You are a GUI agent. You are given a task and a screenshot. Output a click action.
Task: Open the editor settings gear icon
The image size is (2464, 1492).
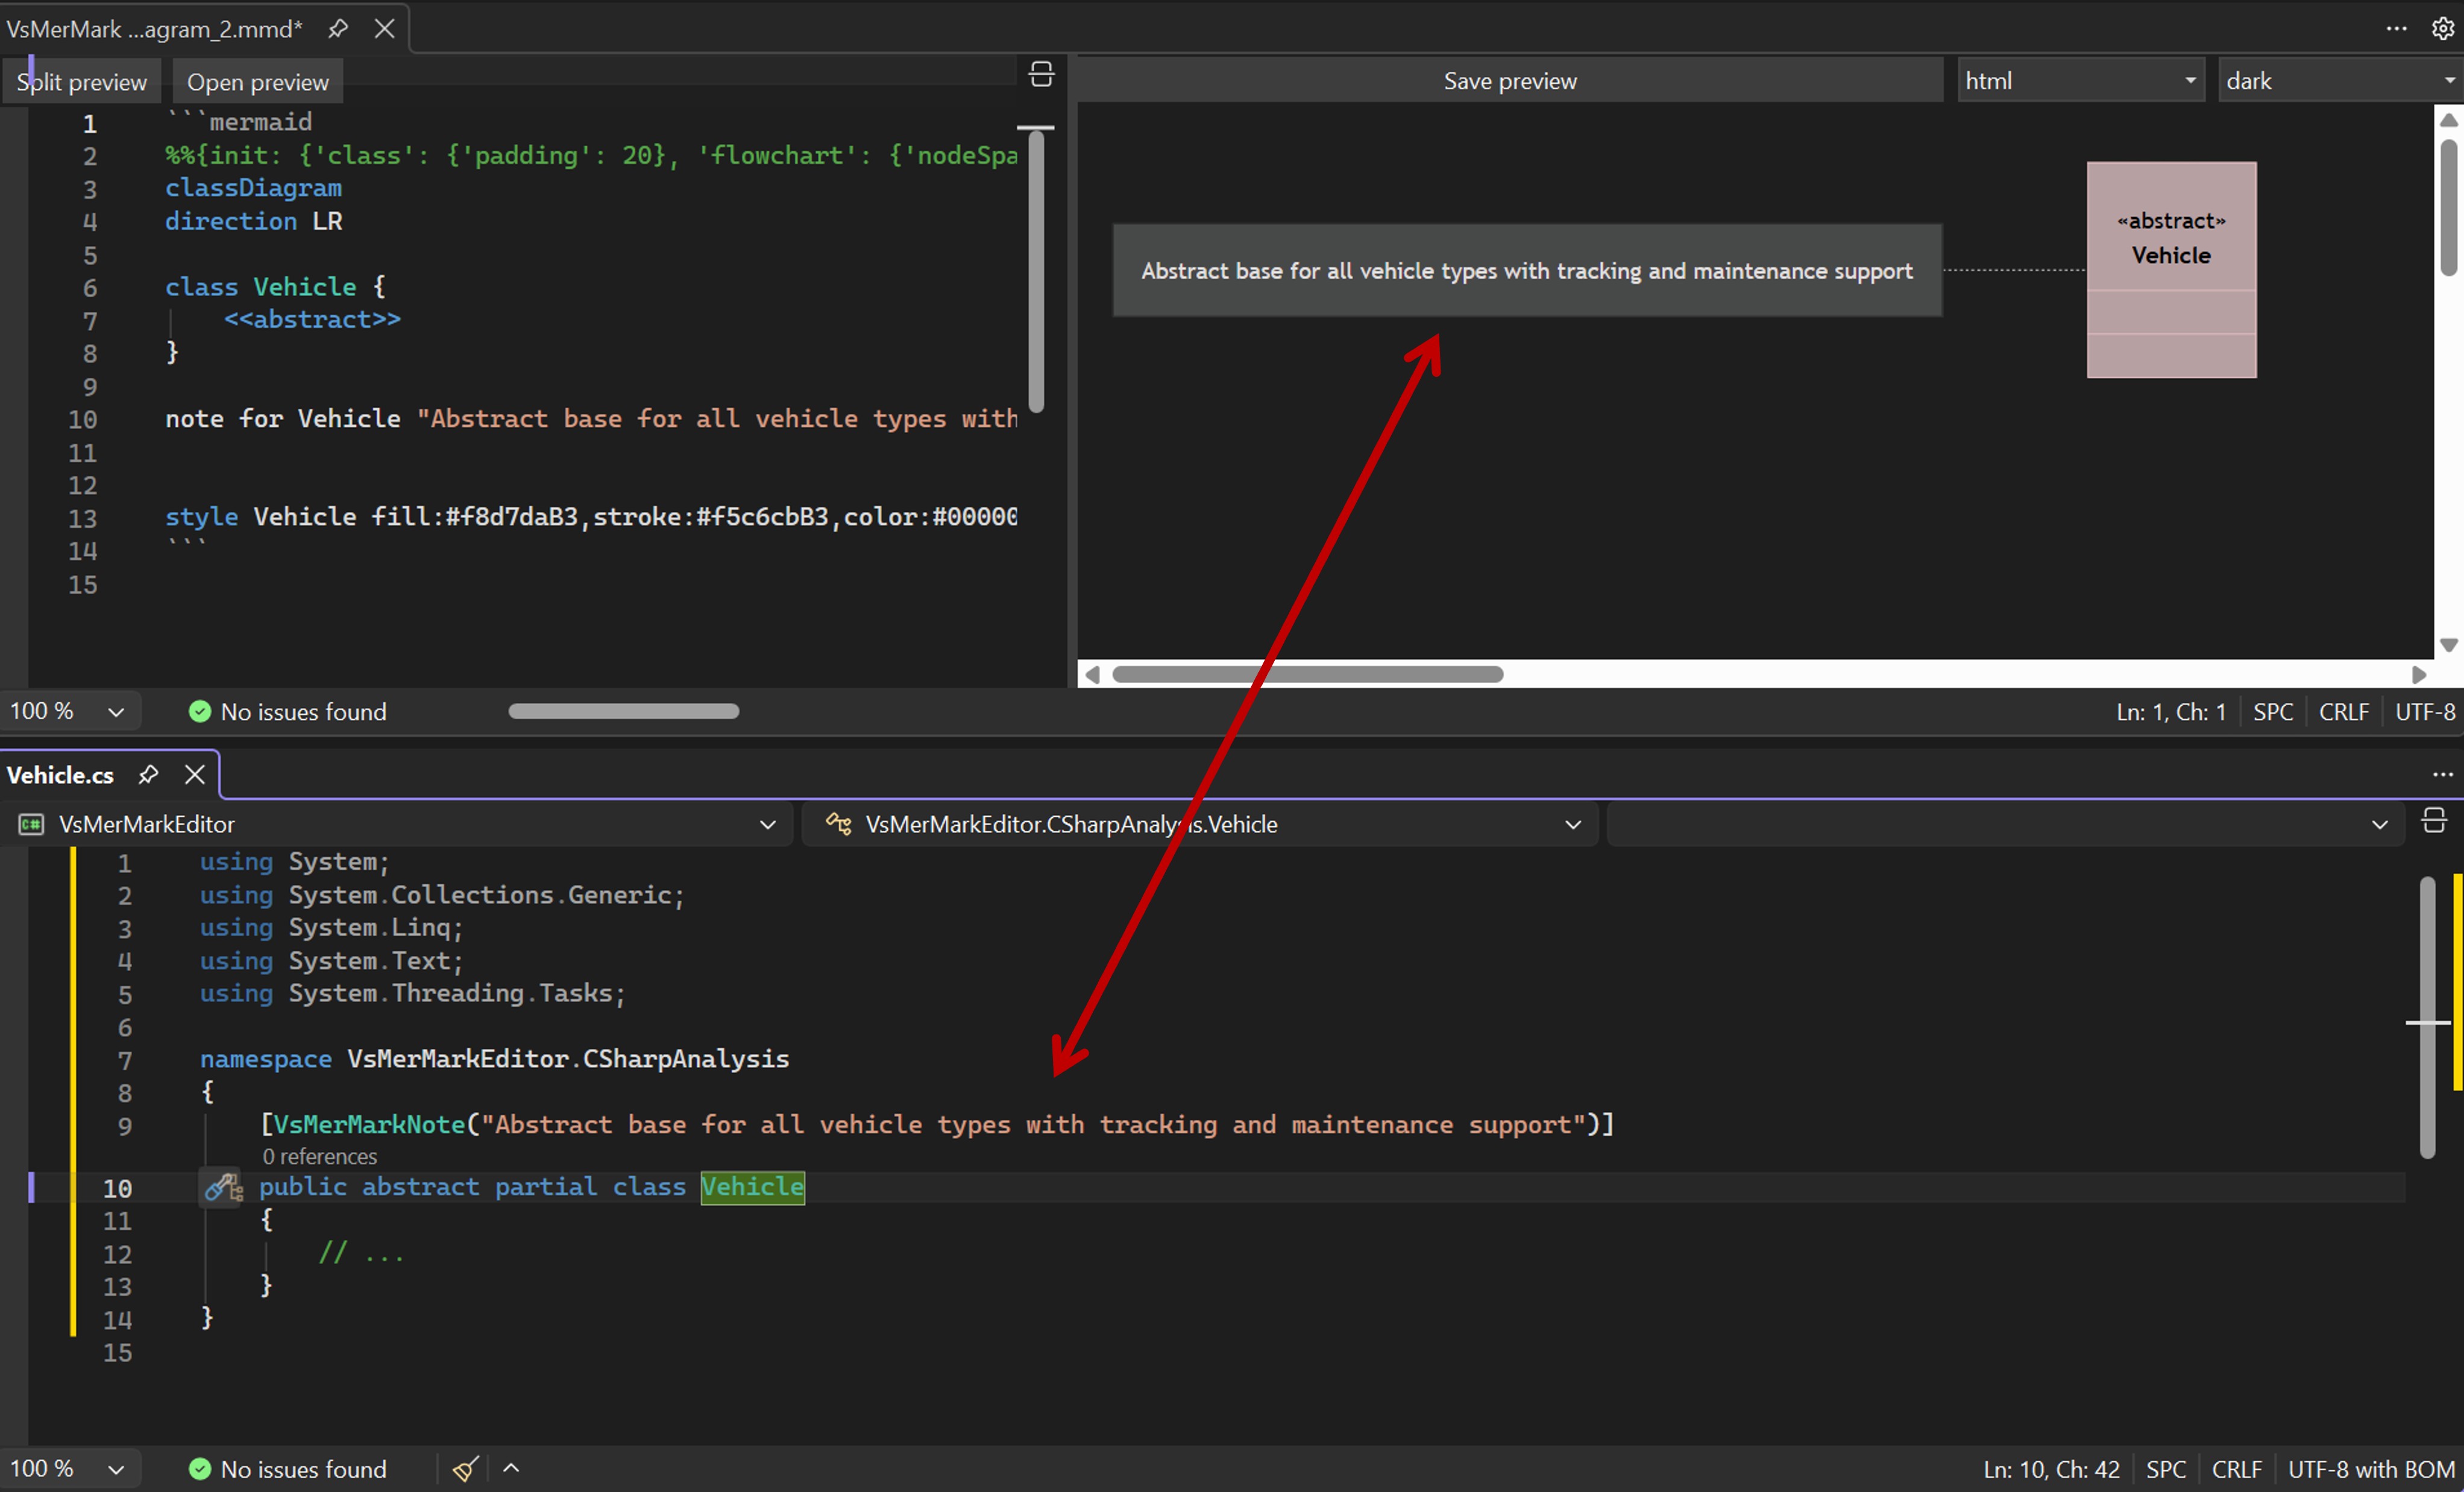2442,29
